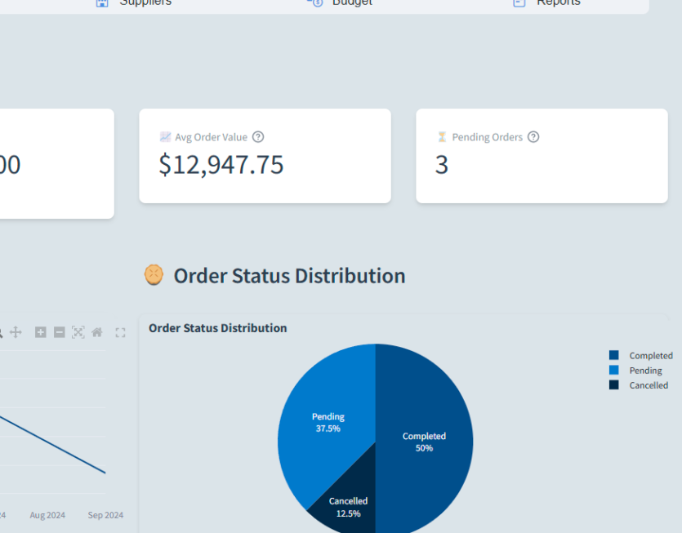The image size is (682, 533).
Task: Toggle Pending series in pie legend
Action: pyautogui.click(x=645, y=371)
